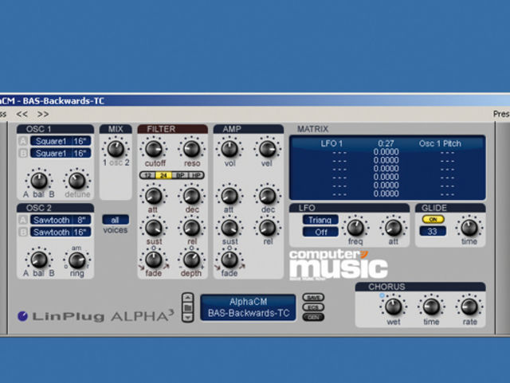
Task: Click the OSC 2 ring knob
Action: [x=77, y=260]
